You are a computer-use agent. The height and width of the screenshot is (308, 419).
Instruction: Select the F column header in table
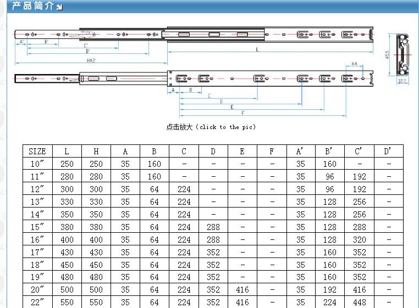pyautogui.click(x=272, y=151)
